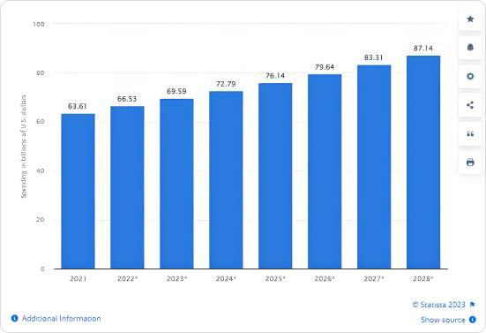Click the info icon beside Additional Information
The image size is (486, 333).
15,318
